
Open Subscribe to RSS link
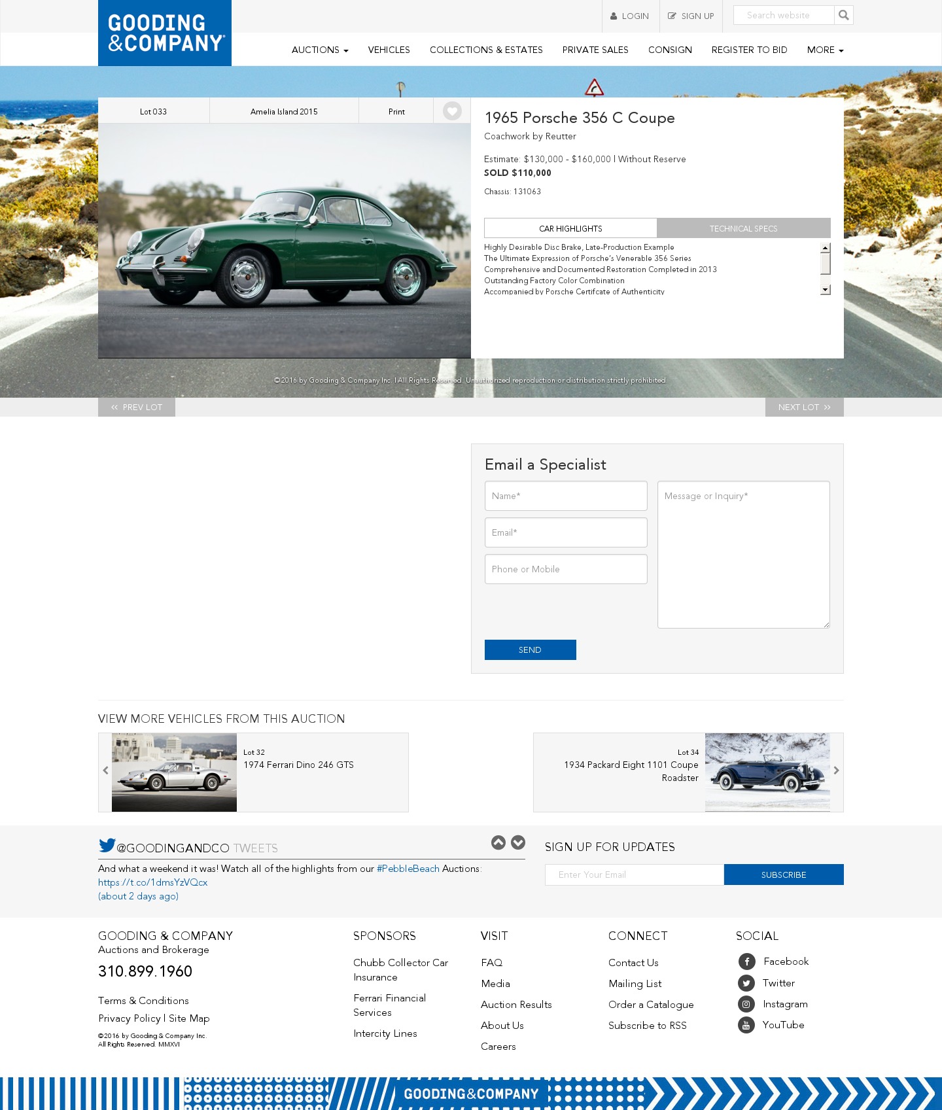tap(648, 1026)
